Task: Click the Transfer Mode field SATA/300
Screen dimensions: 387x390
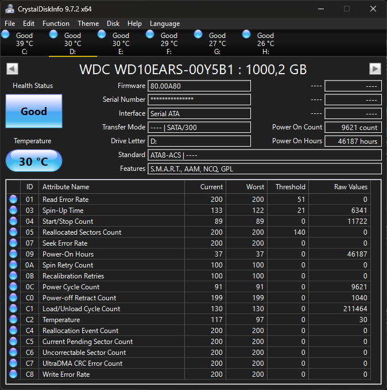Action: 199,127
